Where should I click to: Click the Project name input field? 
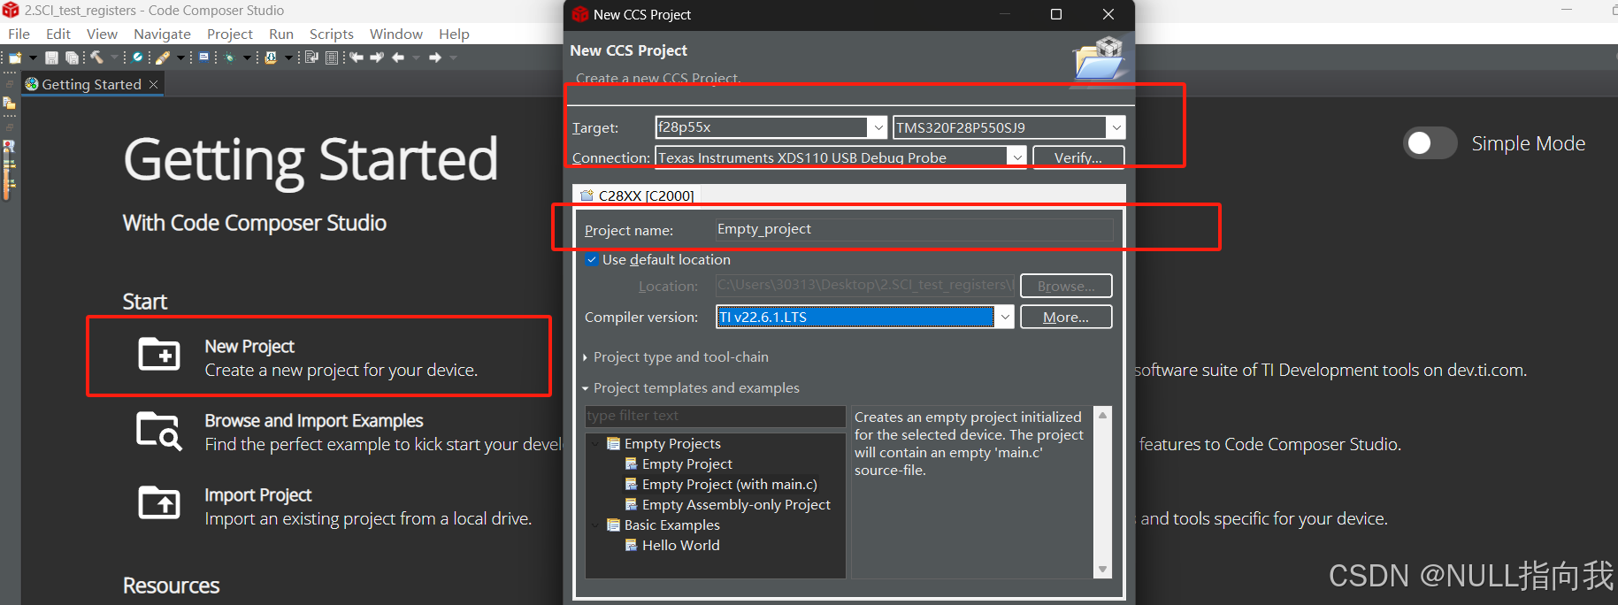tap(914, 229)
